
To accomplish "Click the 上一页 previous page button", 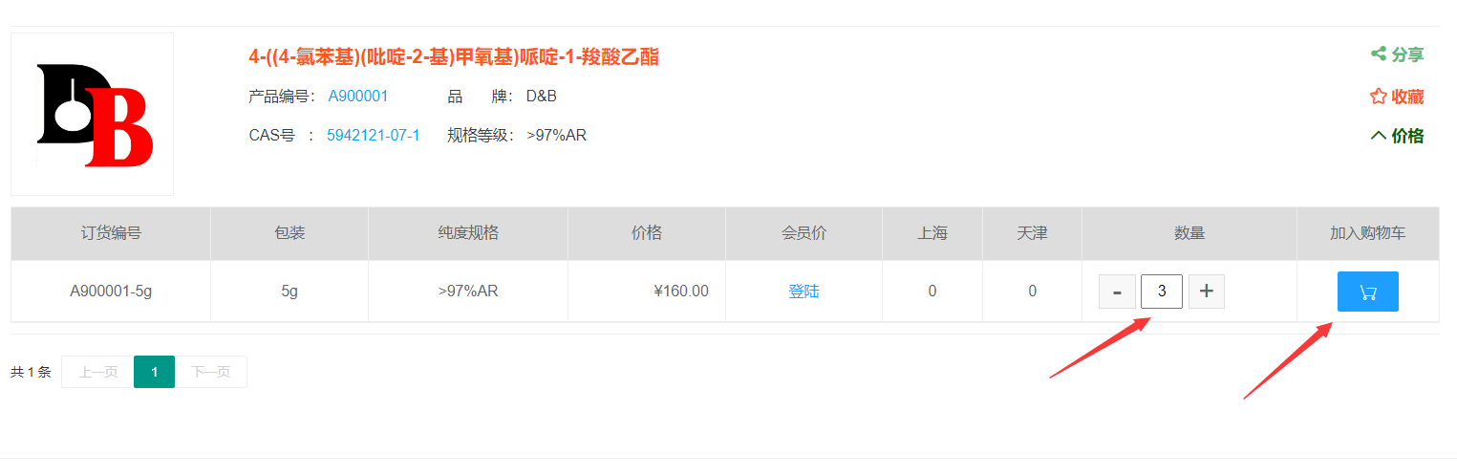I will [x=97, y=372].
